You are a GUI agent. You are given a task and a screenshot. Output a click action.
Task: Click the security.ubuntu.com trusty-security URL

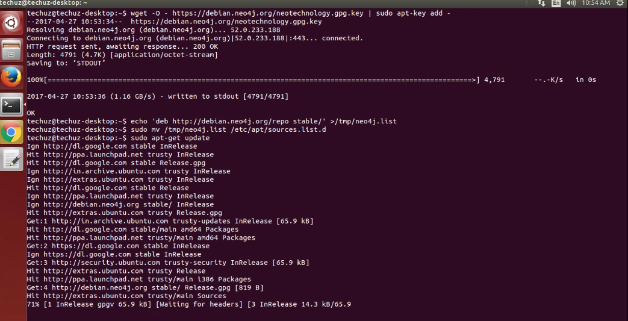(139, 263)
